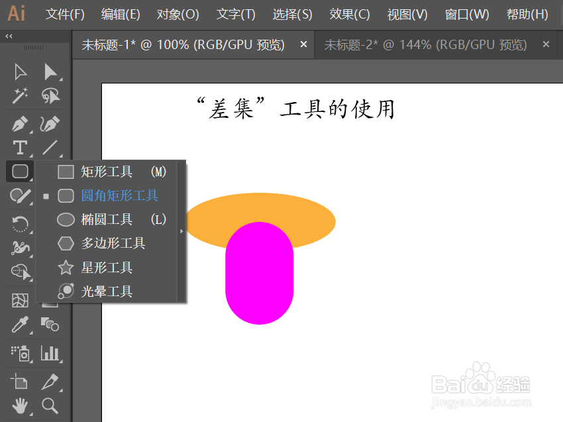Click the “差集”工具的使用 title text

(x=296, y=109)
